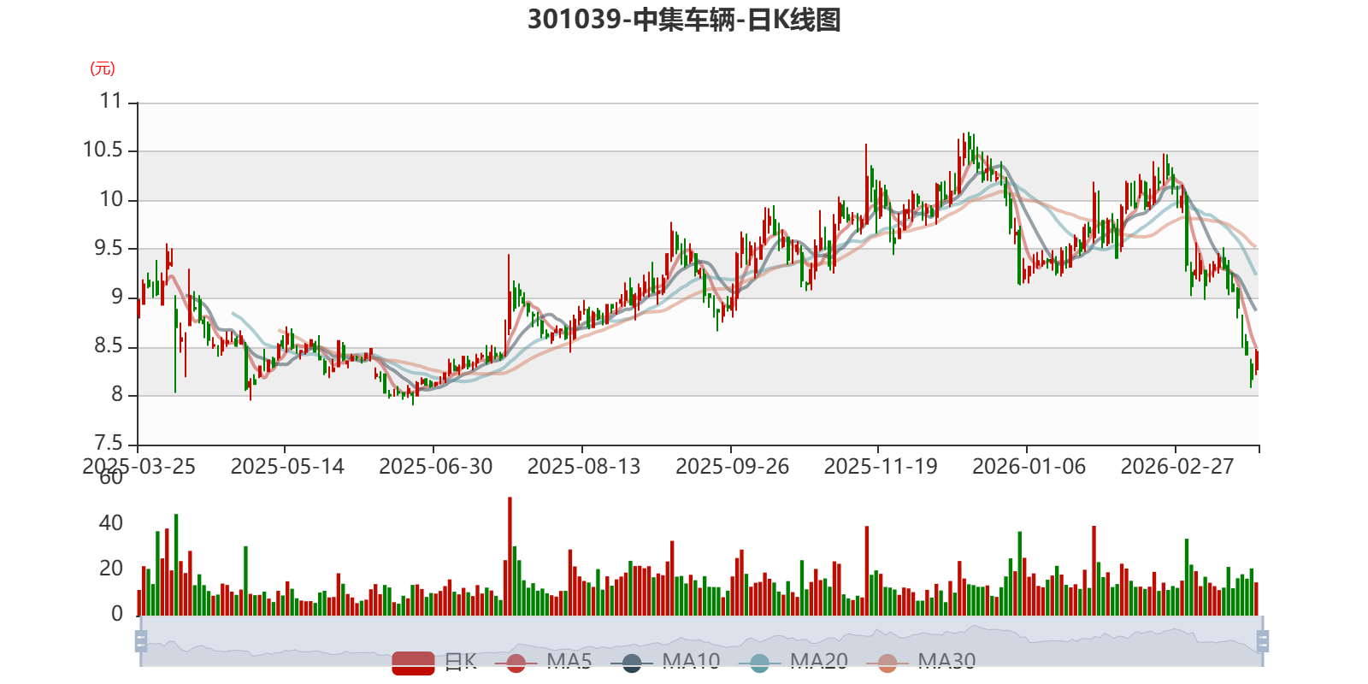
Task: Toggle the MA10 line legend entry
Action: (x=665, y=662)
